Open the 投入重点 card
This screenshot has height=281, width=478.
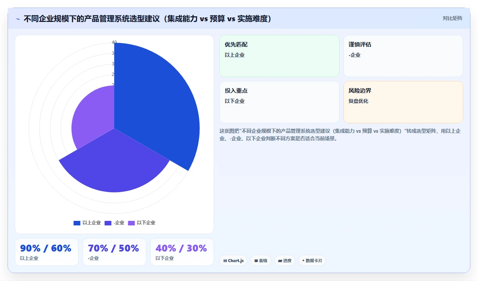click(279, 102)
